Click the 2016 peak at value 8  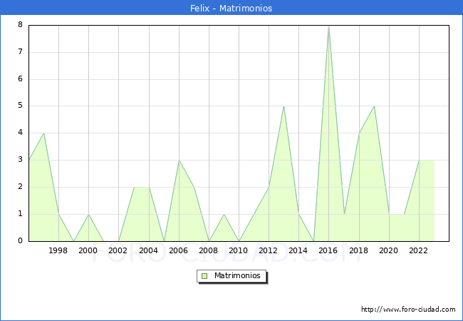click(x=328, y=26)
